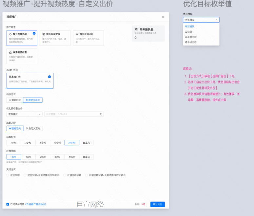254x216 pixels.
Task: Switch to the 自定义定向 audience tab
Action: [33, 129]
